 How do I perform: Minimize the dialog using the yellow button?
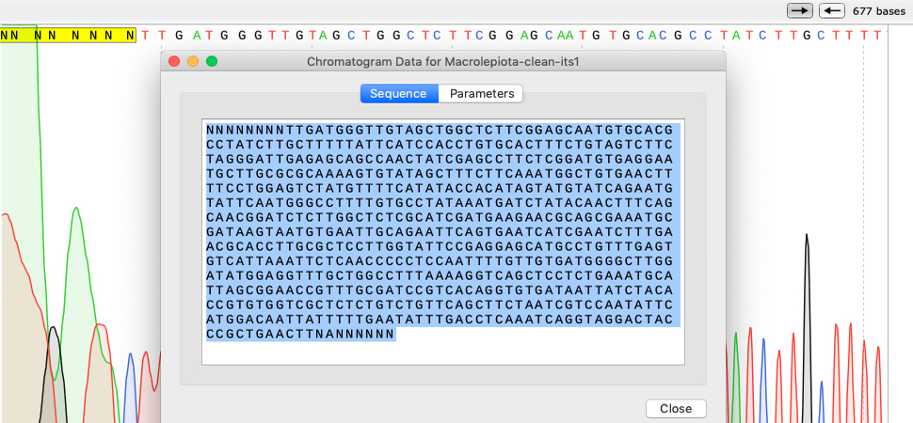tap(193, 62)
